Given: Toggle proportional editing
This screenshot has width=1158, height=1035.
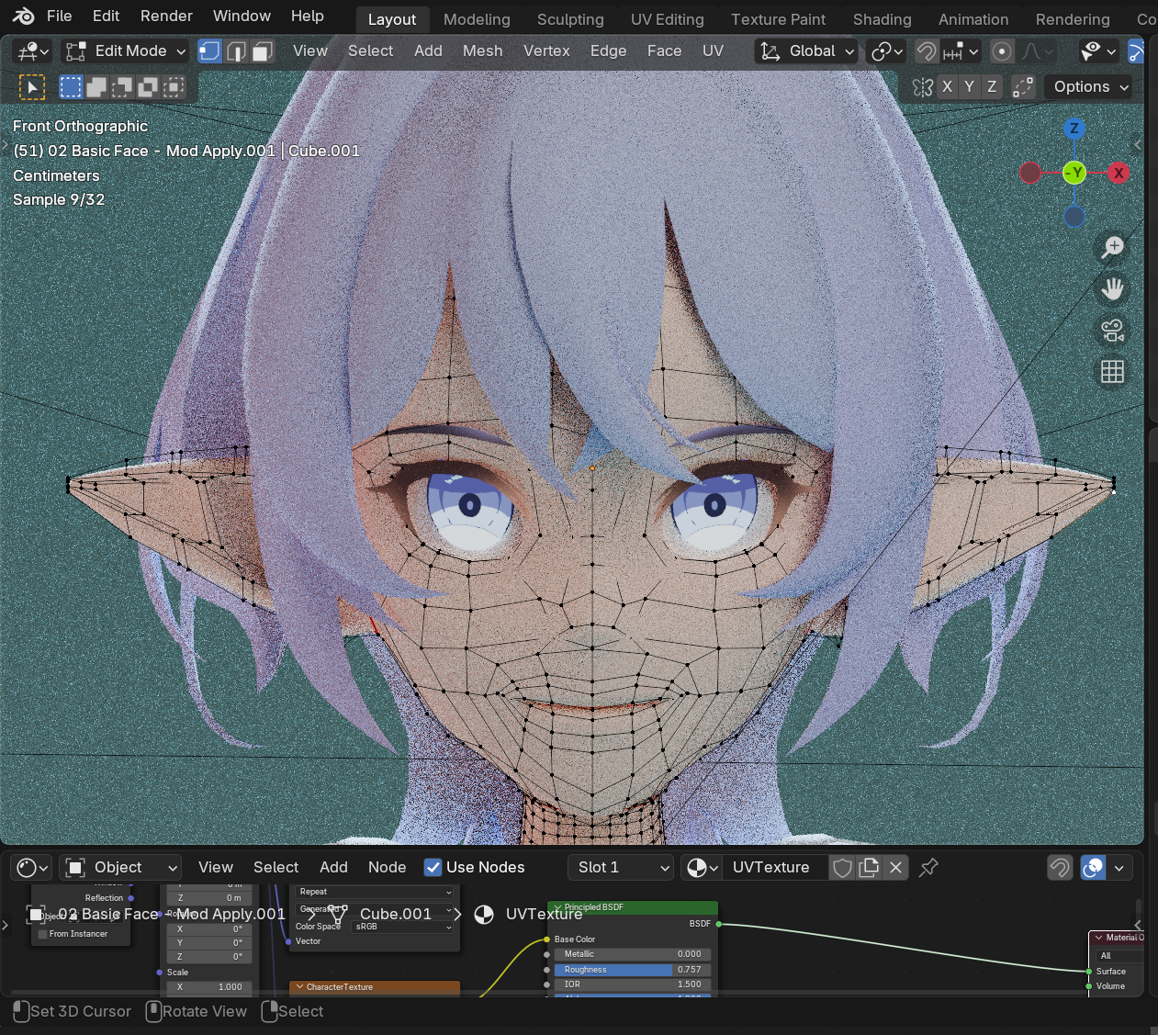Looking at the screenshot, I should click(x=1003, y=51).
